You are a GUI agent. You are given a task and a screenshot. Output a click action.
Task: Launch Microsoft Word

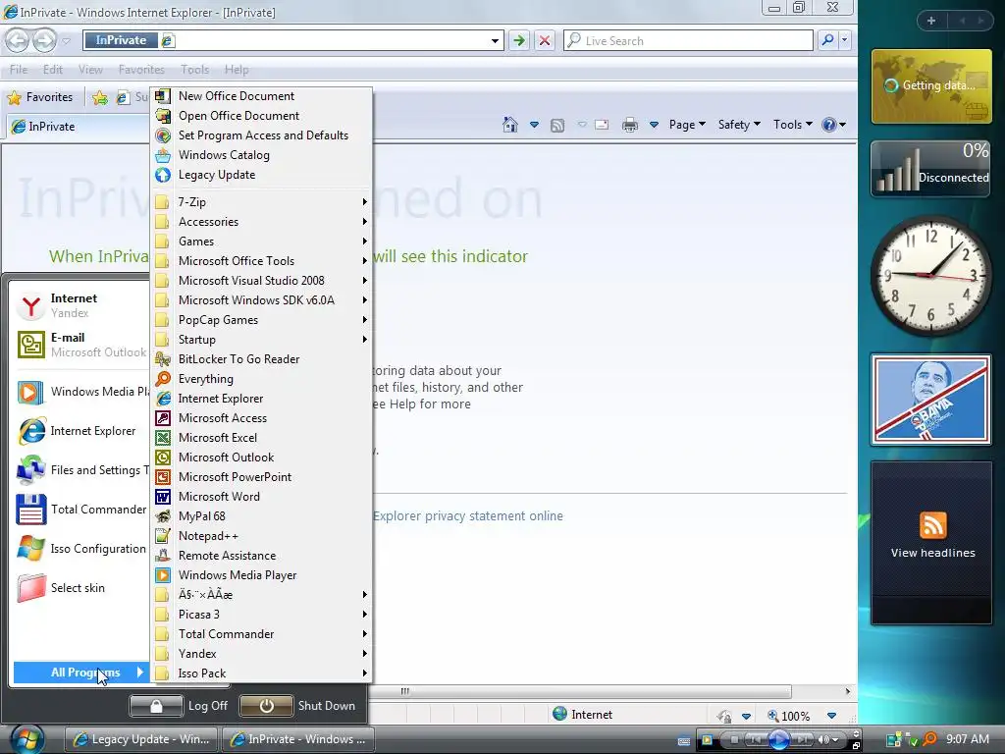(x=261, y=497)
